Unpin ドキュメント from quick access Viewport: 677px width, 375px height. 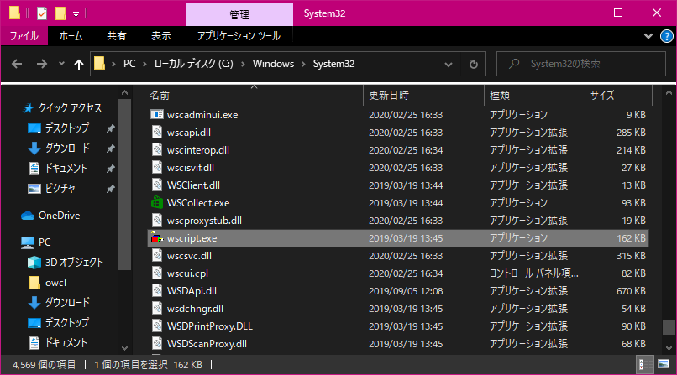click(x=110, y=169)
